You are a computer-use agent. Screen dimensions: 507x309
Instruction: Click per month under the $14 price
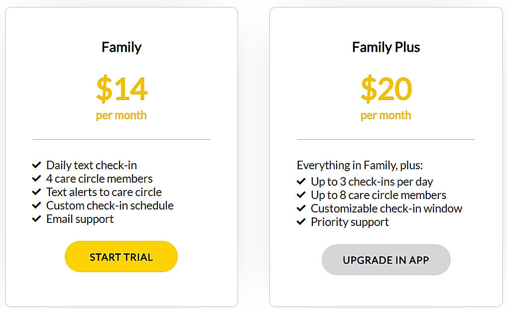point(121,115)
